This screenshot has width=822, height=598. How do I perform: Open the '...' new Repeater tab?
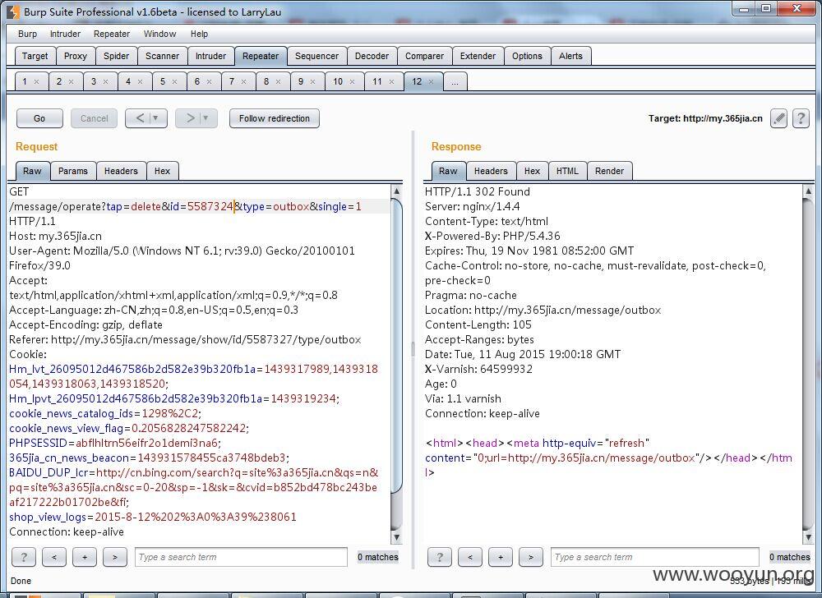(x=455, y=81)
